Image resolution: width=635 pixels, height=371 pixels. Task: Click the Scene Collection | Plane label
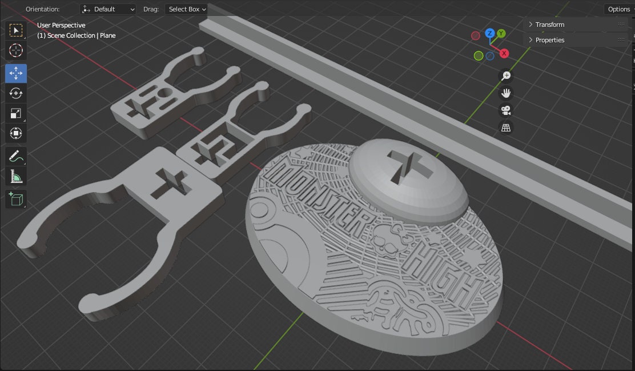click(x=77, y=35)
